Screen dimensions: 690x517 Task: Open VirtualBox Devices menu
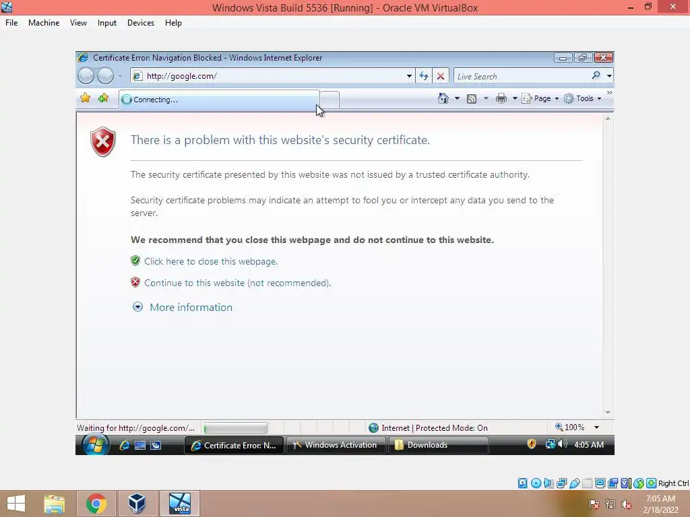(141, 23)
